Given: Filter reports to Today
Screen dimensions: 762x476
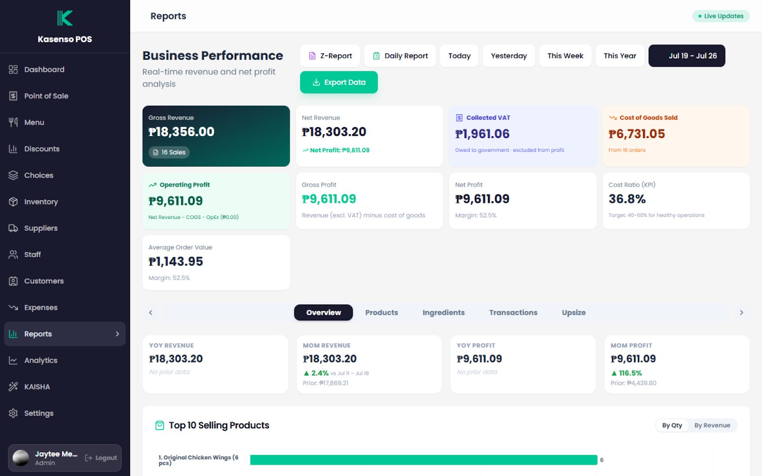Looking at the screenshot, I should point(459,56).
